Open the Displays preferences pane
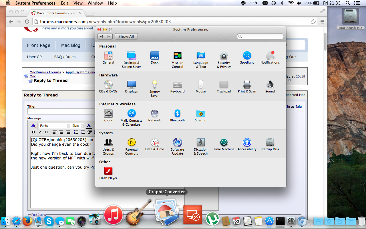The width and height of the screenshot is (366, 229). point(131,87)
